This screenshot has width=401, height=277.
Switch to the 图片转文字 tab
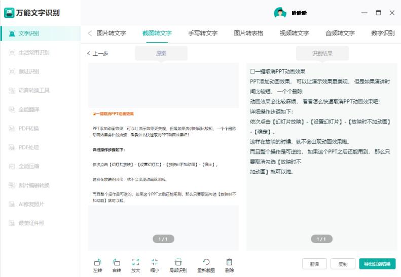(111, 33)
